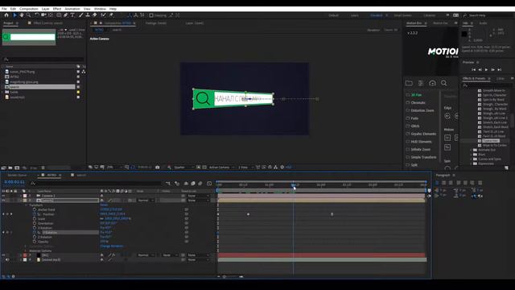Image resolution: width=515 pixels, height=290 pixels.
Task: Click the first Motion preset thumbnail
Action: pos(447,138)
